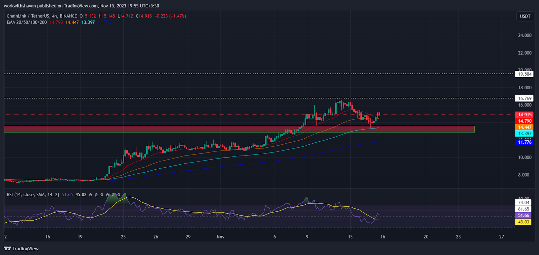Image resolution: width=539 pixels, height=255 pixels.
Task: Click the 61.65 RSI scale label
Action: (x=524, y=209)
